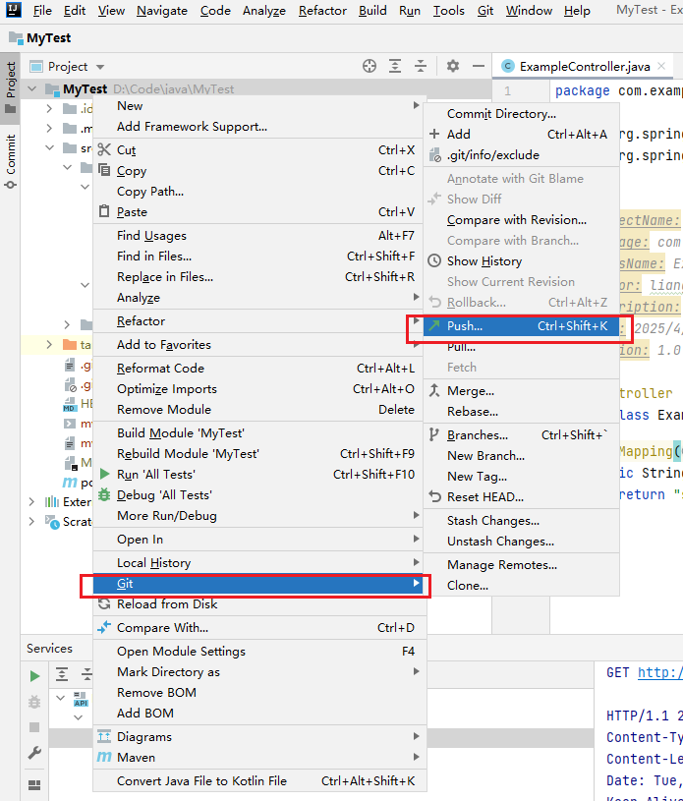The height and width of the screenshot is (801, 683).
Task: Click Commit Directory... in Git submenu
Action: point(521,113)
